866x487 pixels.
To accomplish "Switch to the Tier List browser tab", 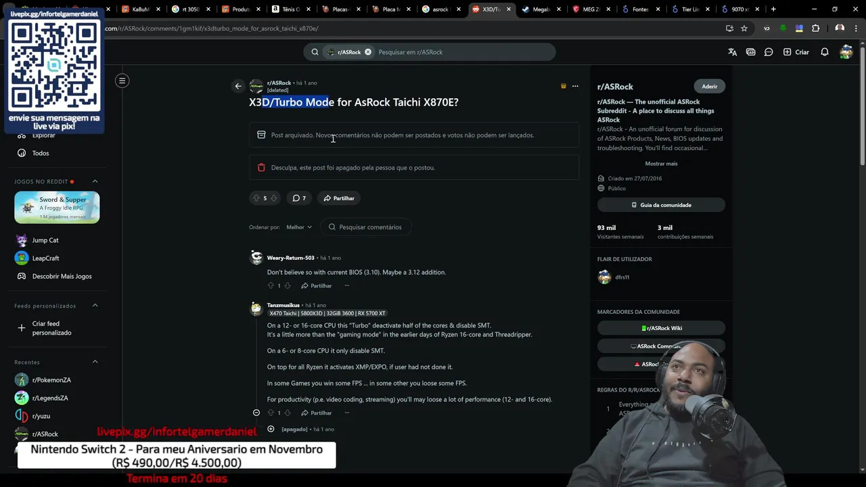I will pos(691,9).
